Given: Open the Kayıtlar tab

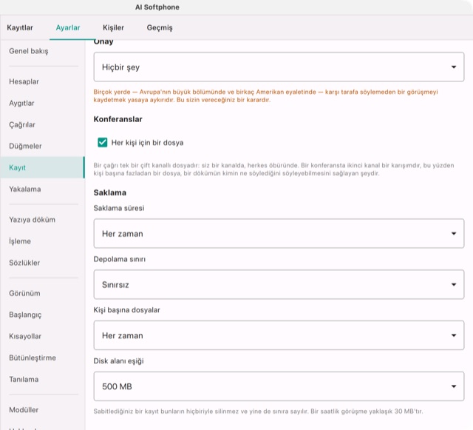Looking at the screenshot, I should pos(20,27).
